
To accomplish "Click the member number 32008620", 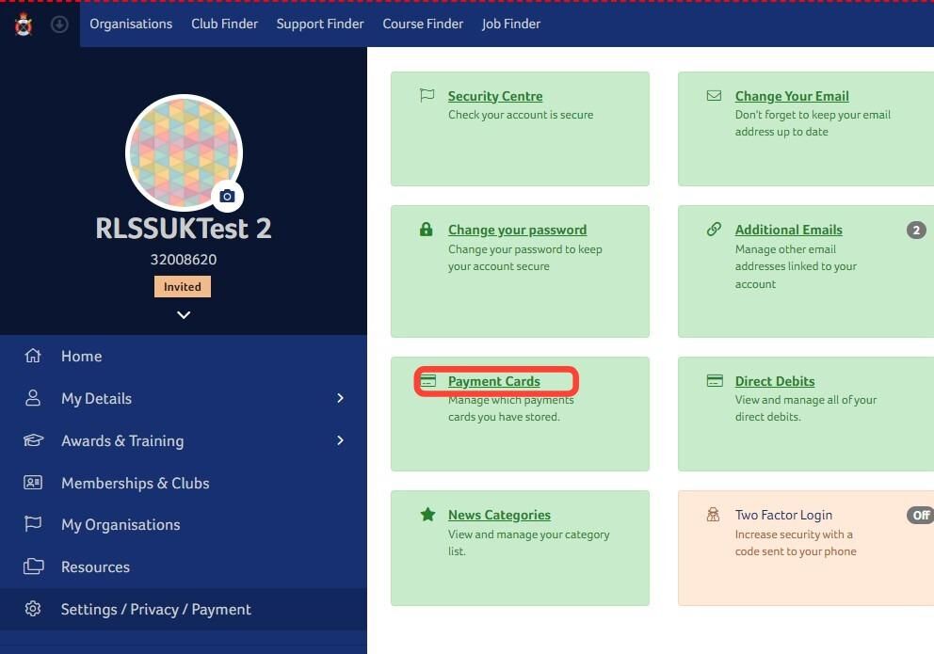I will (184, 260).
